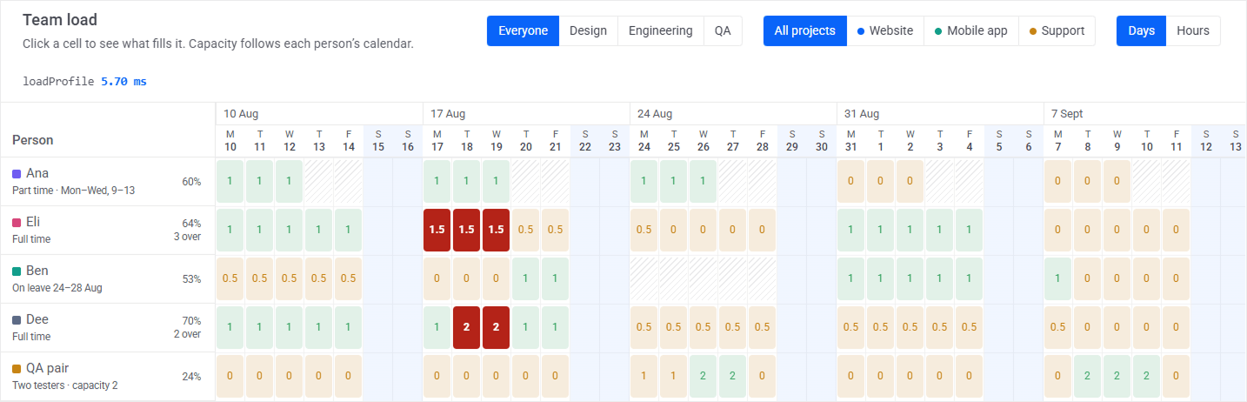Click the 'Two testers · capacity 2' note
Image resolution: width=1247 pixels, height=402 pixels.
pos(65,385)
